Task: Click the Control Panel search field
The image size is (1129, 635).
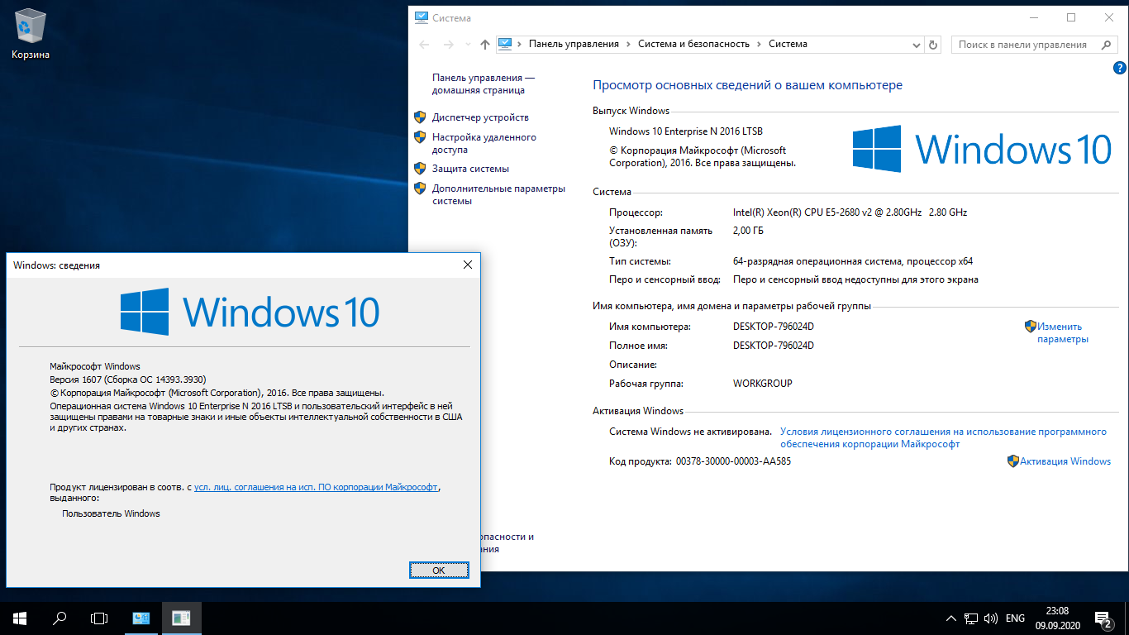Action: click(x=1025, y=45)
